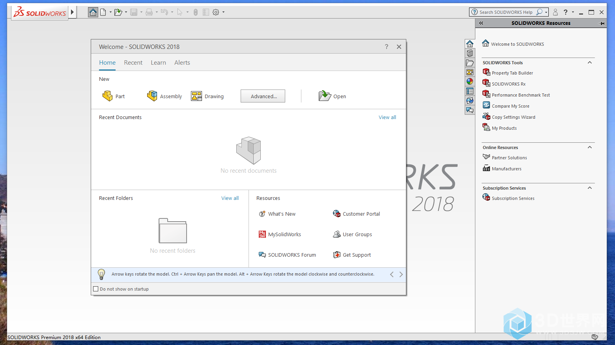The width and height of the screenshot is (615, 345).
Task: Open the Help menu dropdown arrow
Action: click(x=573, y=12)
